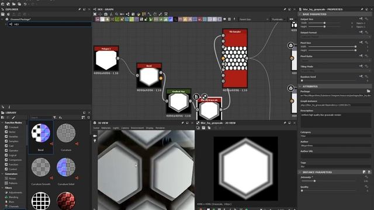Open the Blending filters category in Library
Viewport: 374px width, 210px height.
click(13, 197)
